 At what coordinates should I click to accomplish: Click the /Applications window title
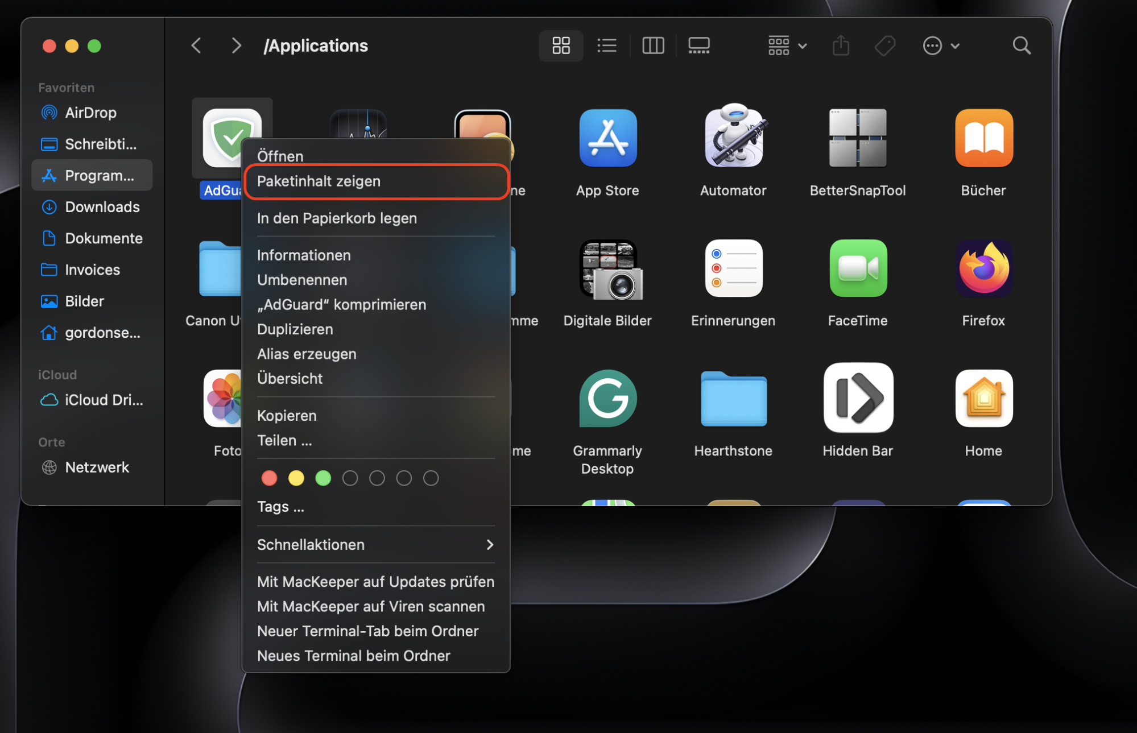pyautogui.click(x=316, y=45)
